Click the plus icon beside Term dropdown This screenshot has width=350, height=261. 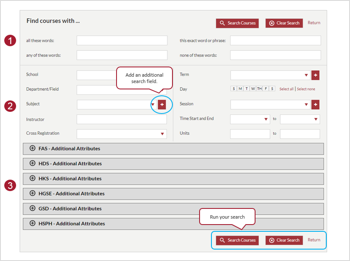(315, 75)
